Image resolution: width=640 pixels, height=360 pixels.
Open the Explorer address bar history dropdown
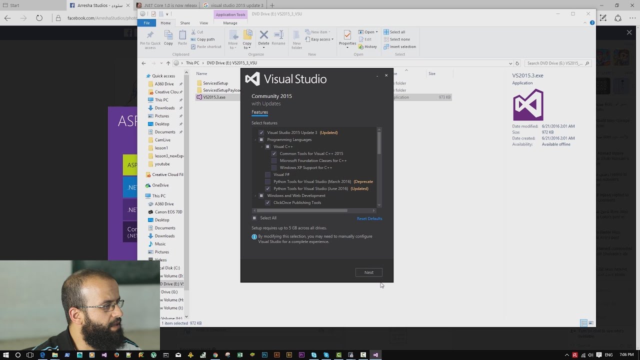coord(510,63)
